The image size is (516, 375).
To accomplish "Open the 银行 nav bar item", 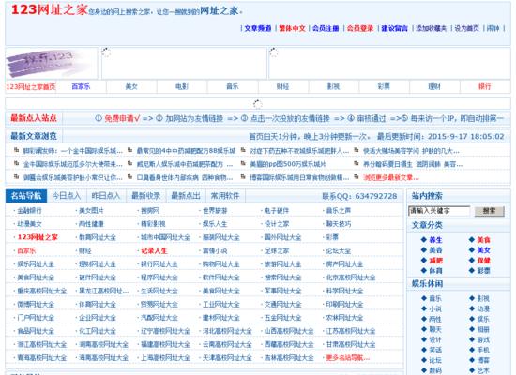I will tap(484, 86).
